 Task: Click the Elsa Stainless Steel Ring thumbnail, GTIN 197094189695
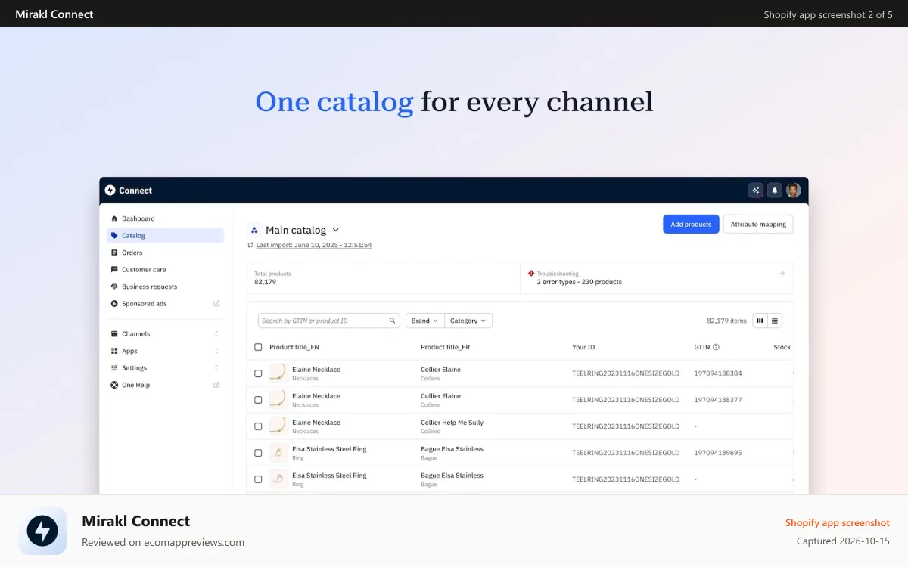(x=278, y=453)
